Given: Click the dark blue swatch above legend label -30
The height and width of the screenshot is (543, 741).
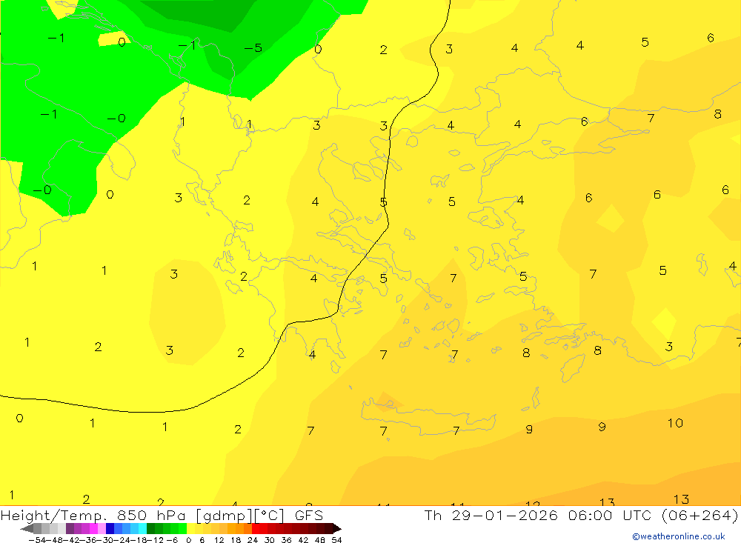Looking at the screenshot, I should 110,529.
